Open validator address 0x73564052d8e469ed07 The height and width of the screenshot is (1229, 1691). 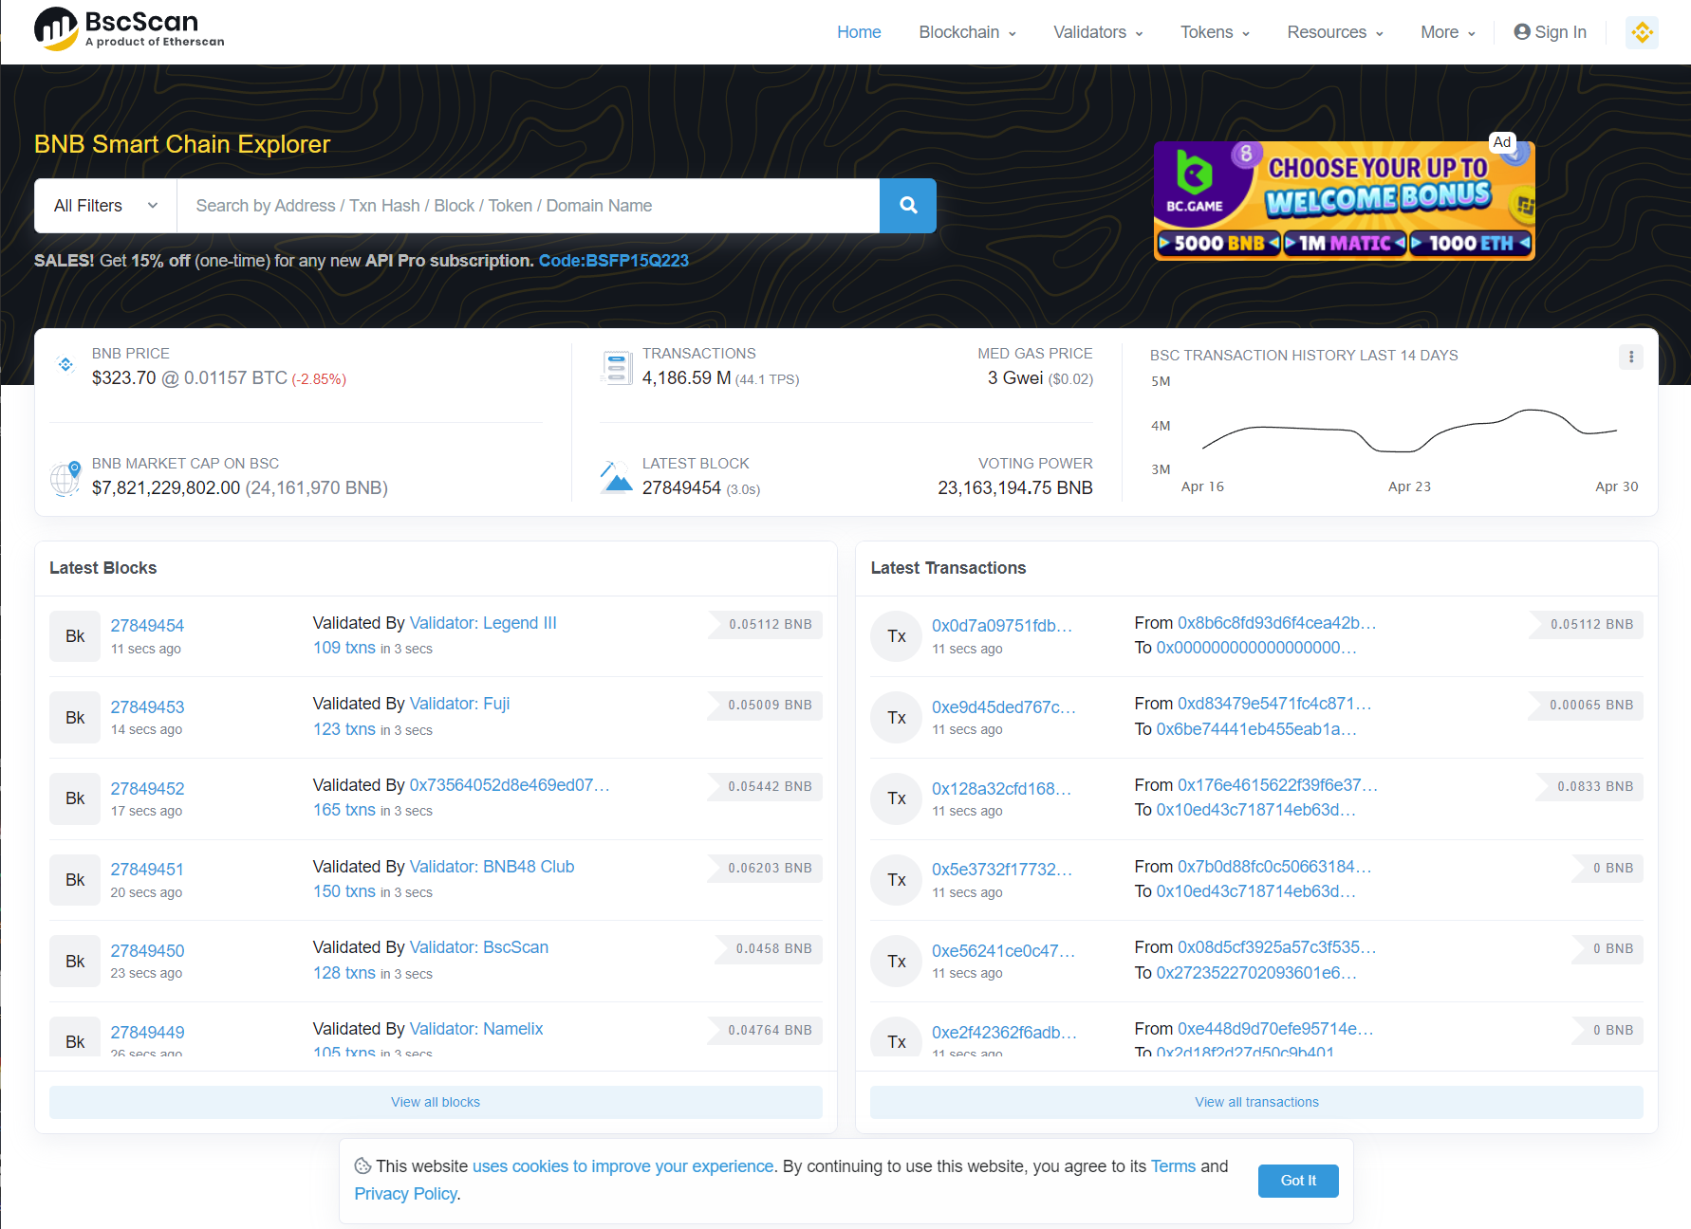[510, 785]
